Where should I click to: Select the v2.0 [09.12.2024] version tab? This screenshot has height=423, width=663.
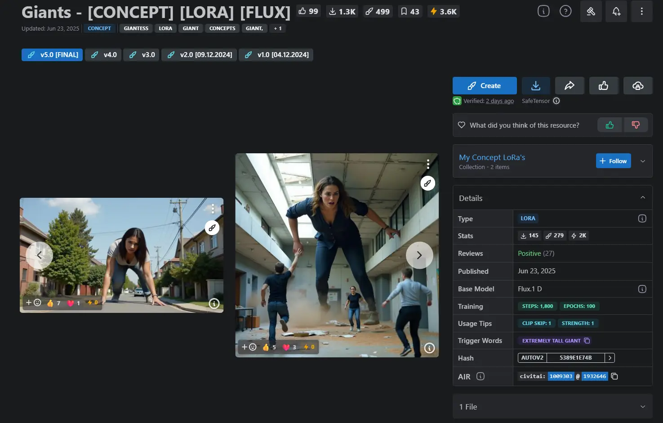point(199,55)
